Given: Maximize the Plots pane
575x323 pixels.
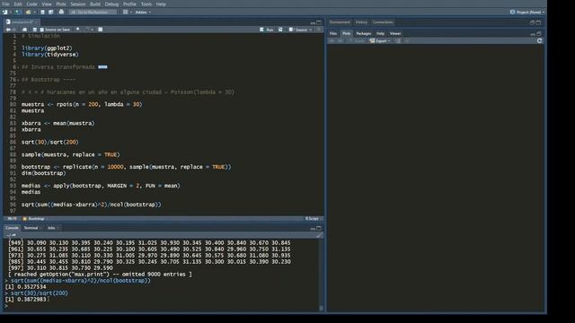Looking at the screenshot, I should pos(539,34).
